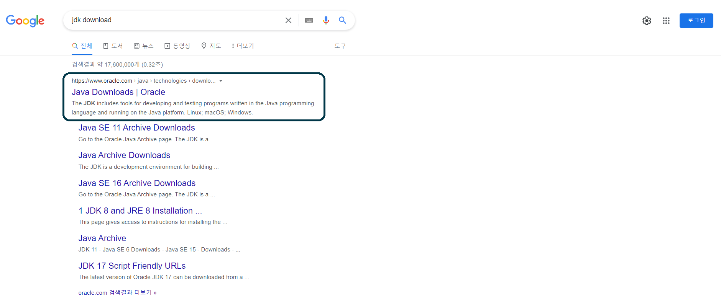Open 1 JDK 8 and JRE 8 Installation link
The width and height of the screenshot is (721, 302).
pyautogui.click(x=140, y=211)
